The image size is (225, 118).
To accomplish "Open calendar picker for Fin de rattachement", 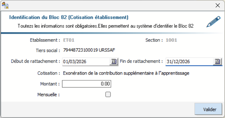I will point(217,62).
